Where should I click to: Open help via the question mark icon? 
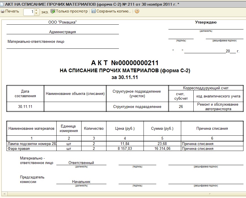pyautogui.click(x=137, y=11)
